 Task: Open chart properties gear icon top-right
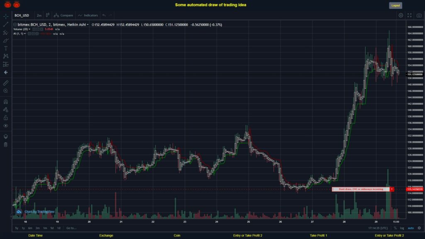tap(401, 15)
